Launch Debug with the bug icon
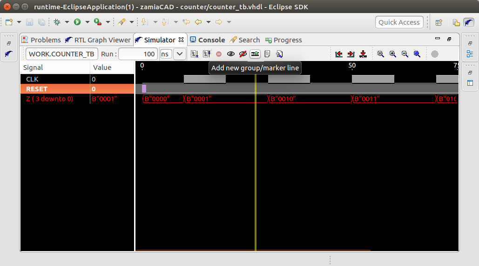 click(x=57, y=22)
